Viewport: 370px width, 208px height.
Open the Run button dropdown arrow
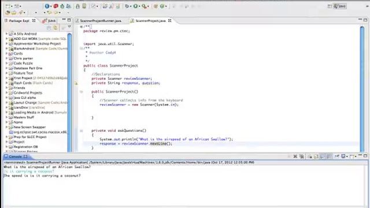139,6
